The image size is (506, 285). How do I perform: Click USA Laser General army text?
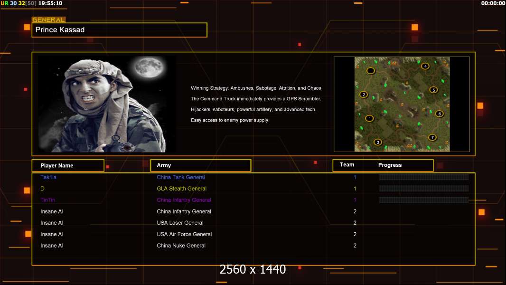[x=180, y=223]
